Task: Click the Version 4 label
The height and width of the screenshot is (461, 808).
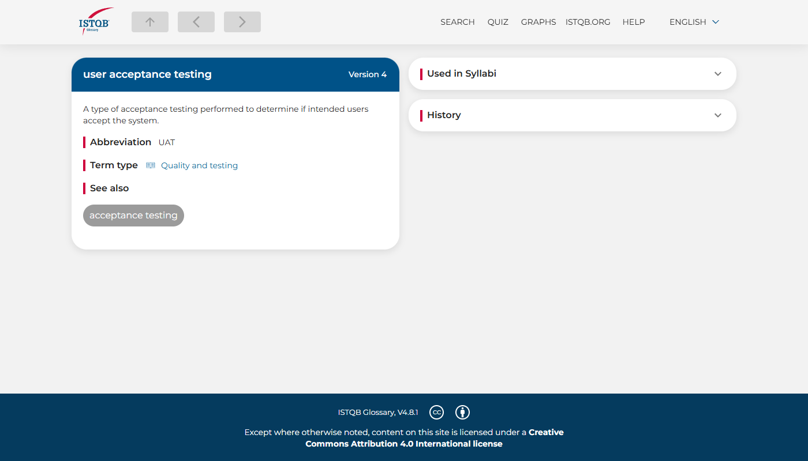Action: [x=368, y=74]
